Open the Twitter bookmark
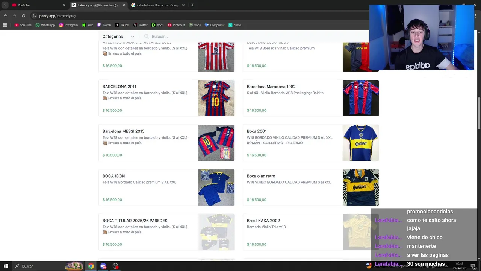481x271 pixels. pos(140,25)
